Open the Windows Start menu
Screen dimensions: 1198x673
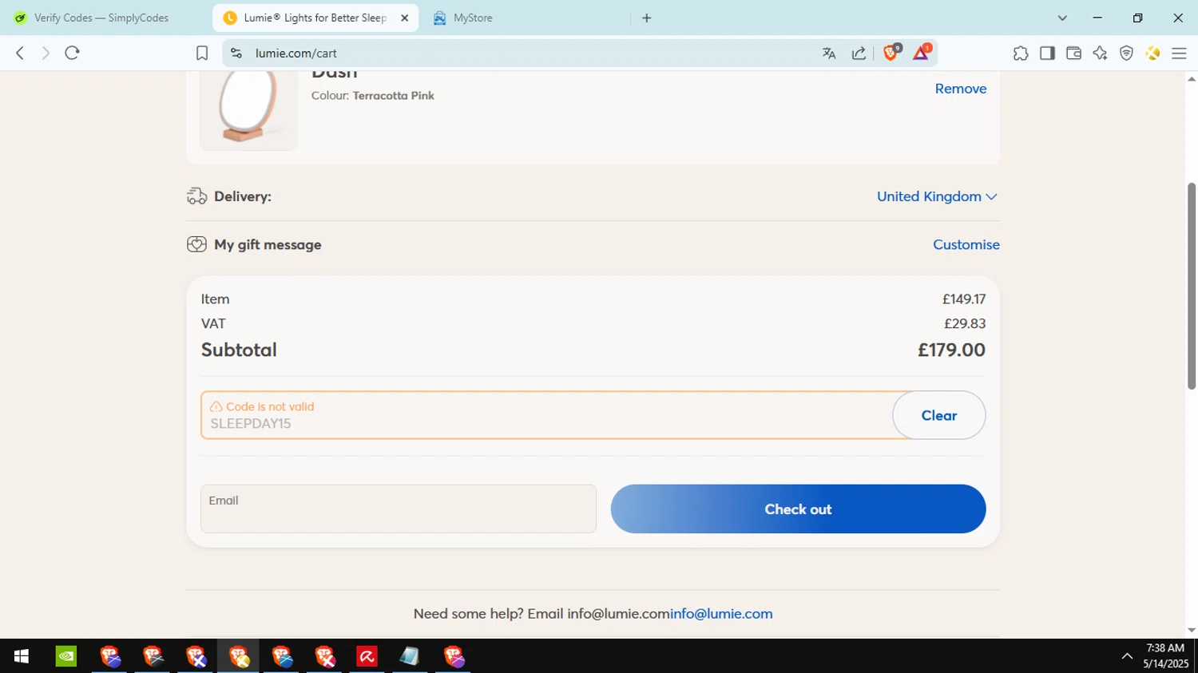coord(22,656)
